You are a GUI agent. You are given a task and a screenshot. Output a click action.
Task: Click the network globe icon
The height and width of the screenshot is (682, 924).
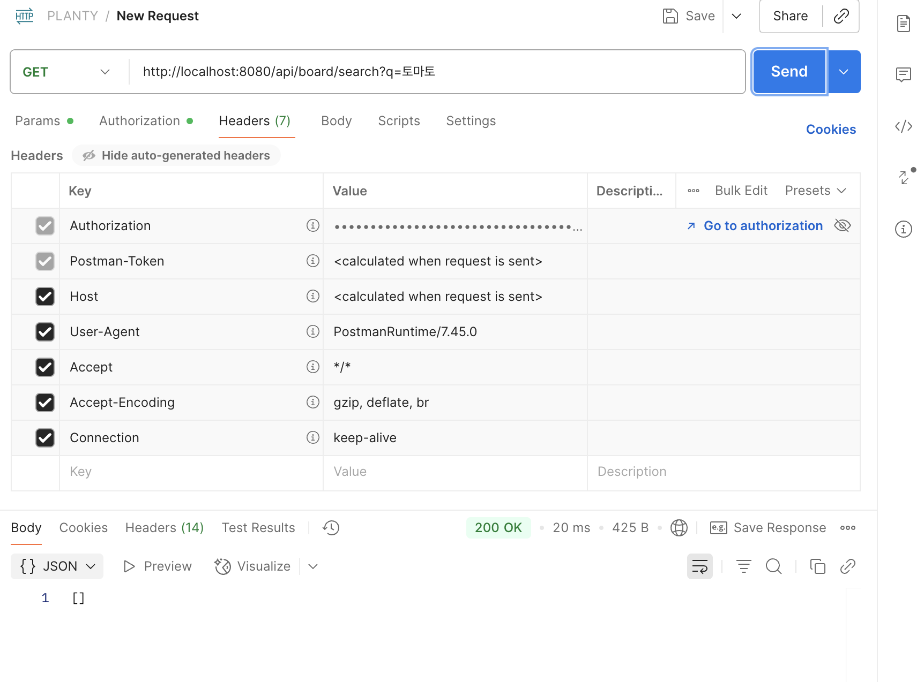pos(679,528)
